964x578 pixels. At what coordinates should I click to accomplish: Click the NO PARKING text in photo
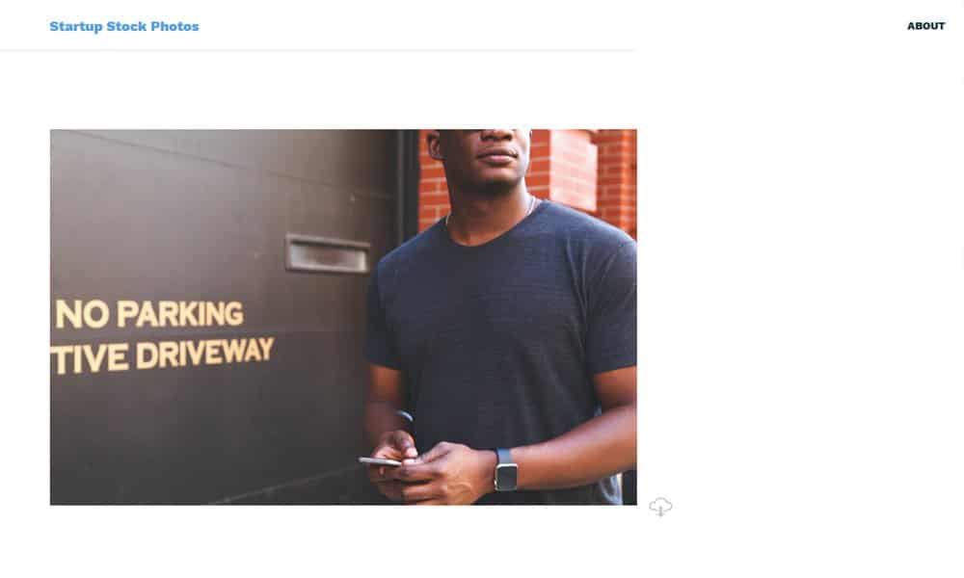[x=149, y=314]
